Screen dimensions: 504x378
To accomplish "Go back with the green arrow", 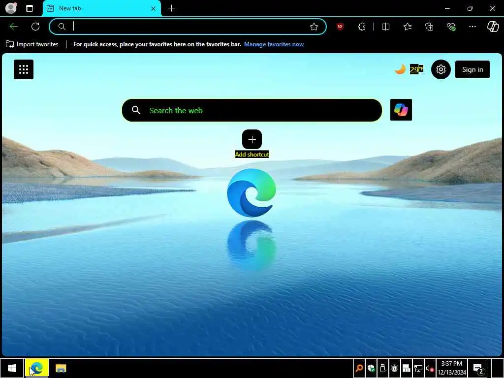I will [x=14, y=27].
